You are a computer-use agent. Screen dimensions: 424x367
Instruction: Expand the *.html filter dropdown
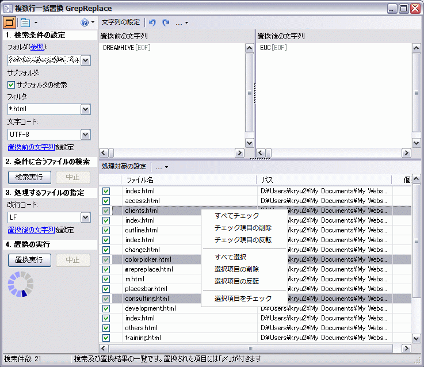86,109
